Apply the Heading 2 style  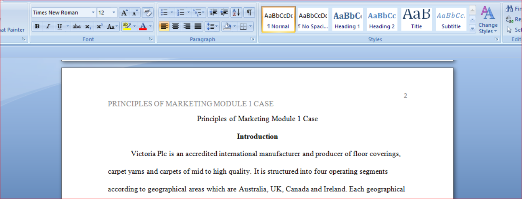click(382, 19)
